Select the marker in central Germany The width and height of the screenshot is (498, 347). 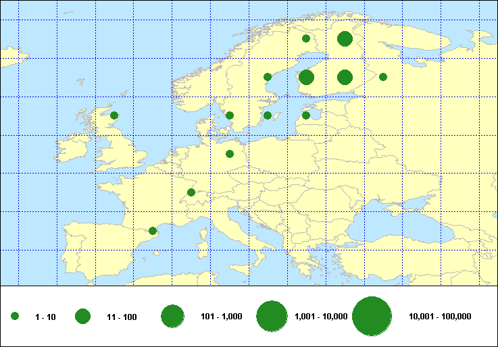pyautogui.click(x=230, y=154)
